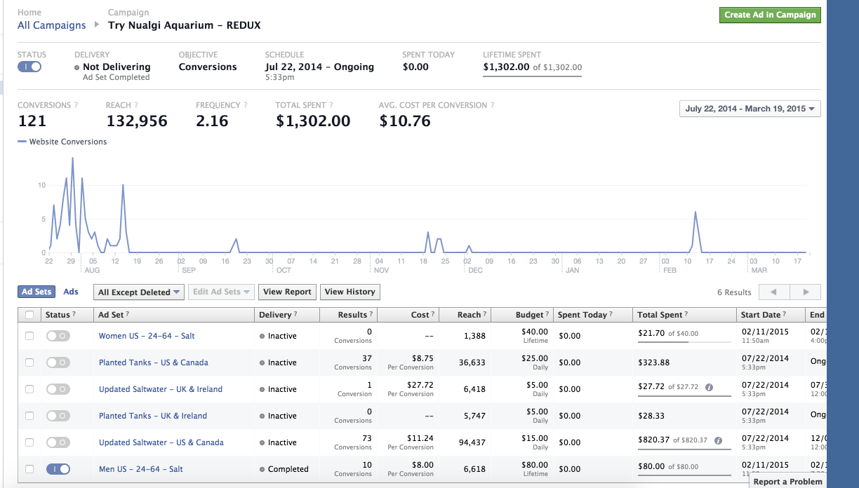Open the date range dropdown July 22, 2014 – March 19, 2015
This screenshot has height=488, width=859.
[750, 109]
